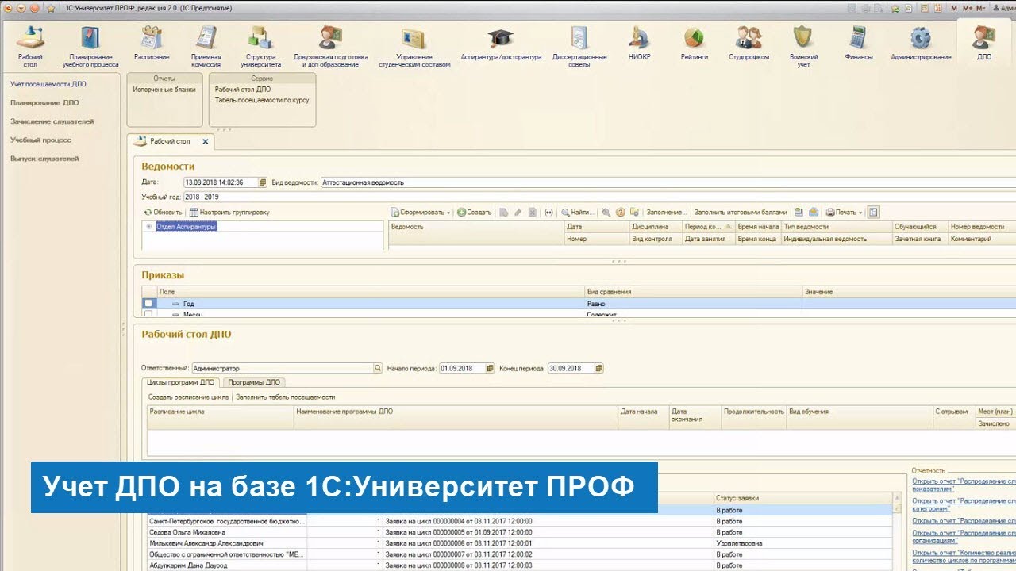The width and height of the screenshot is (1016, 571).
Task: Open the НИОКР microscope section
Action: (x=639, y=38)
